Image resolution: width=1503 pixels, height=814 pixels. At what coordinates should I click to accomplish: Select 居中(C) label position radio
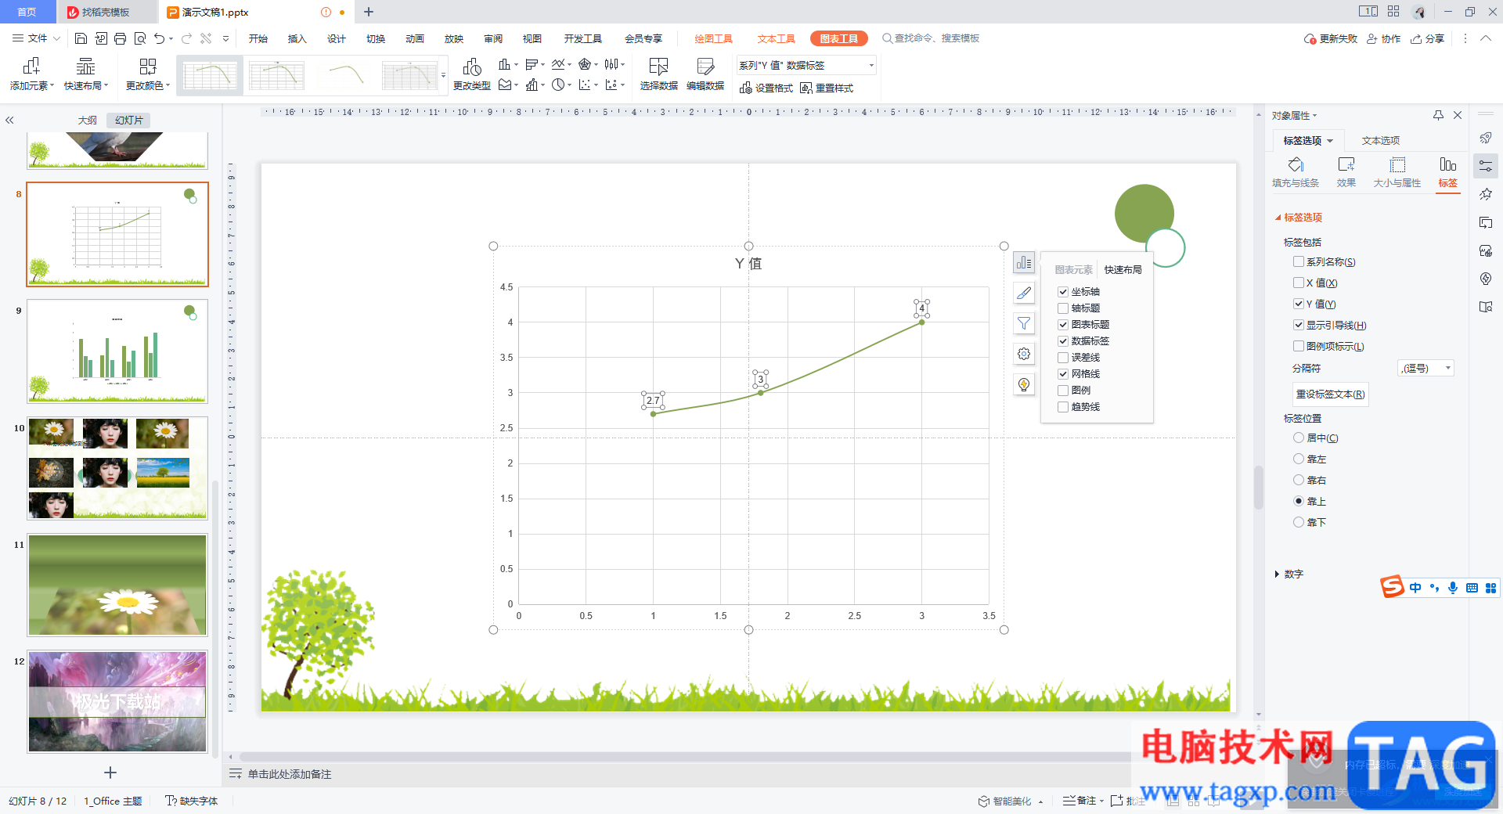(x=1299, y=438)
